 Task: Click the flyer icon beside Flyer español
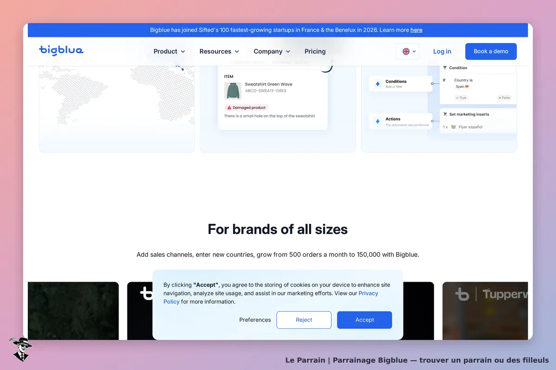pyautogui.click(x=453, y=127)
